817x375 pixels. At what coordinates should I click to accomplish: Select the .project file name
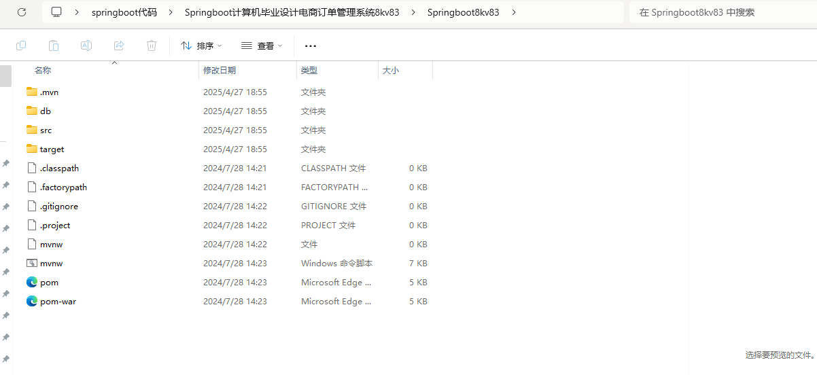click(55, 225)
